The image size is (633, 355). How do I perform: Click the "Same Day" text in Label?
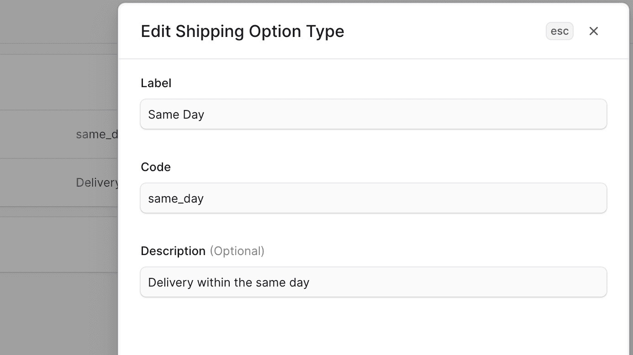[176, 115]
